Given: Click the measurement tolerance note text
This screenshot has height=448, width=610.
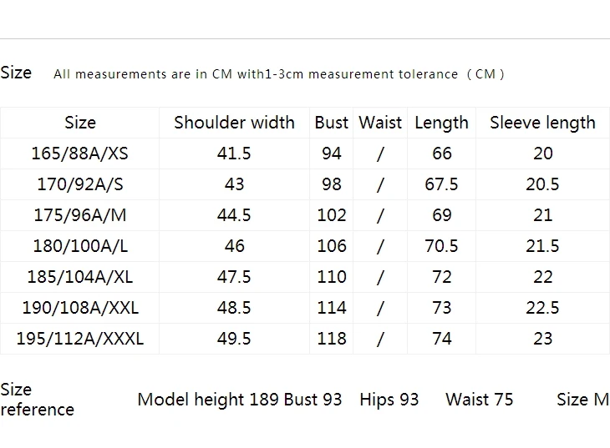Looking at the screenshot, I should [278, 73].
